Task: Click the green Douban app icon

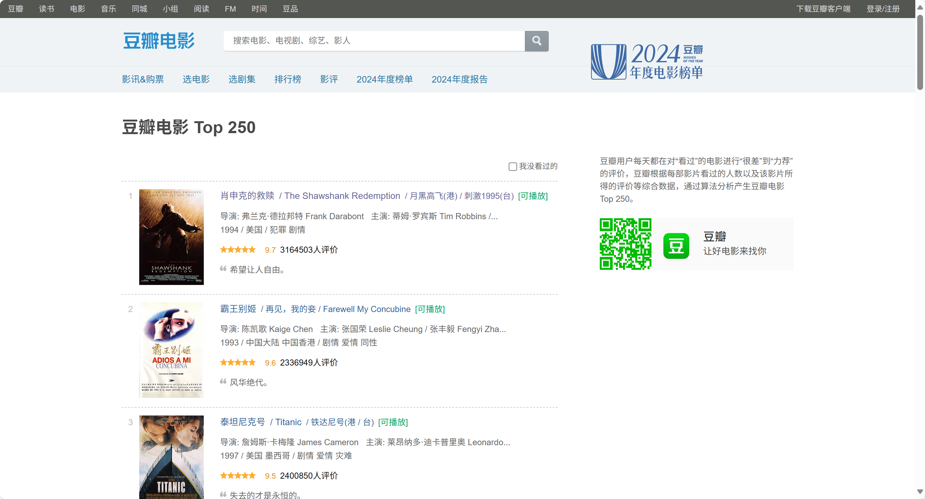Action: coord(676,246)
